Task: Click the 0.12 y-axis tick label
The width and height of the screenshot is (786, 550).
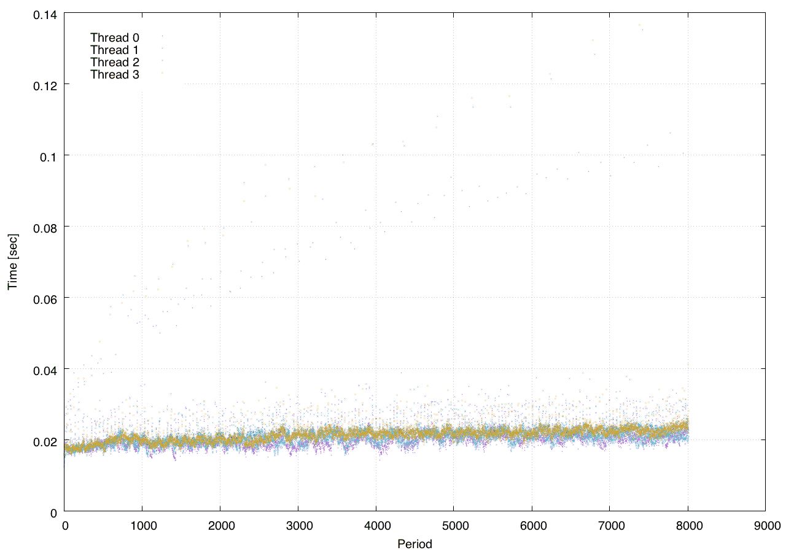Action: point(45,85)
